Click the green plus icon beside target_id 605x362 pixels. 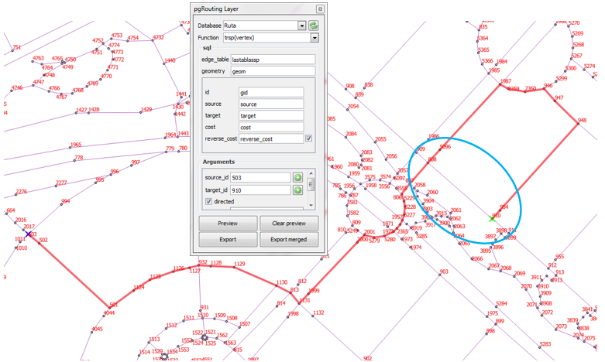(x=297, y=190)
